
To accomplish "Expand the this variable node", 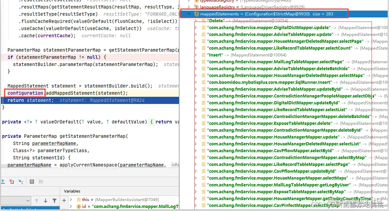I will 71,200.
